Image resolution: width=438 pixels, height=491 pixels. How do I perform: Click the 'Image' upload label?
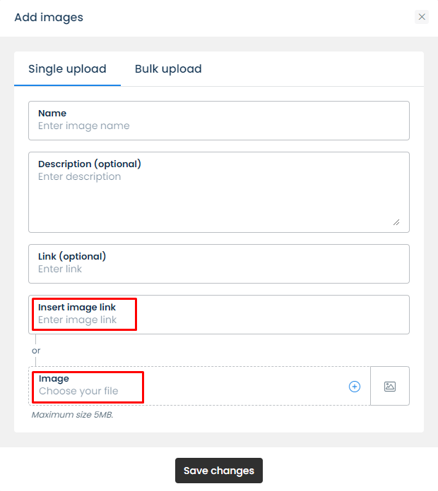pos(54,379)
